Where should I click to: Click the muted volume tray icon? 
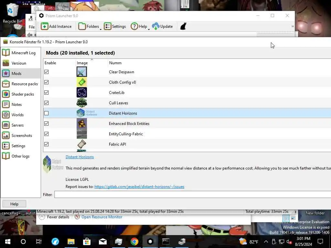pyautogui.click(x=289, y=242)
